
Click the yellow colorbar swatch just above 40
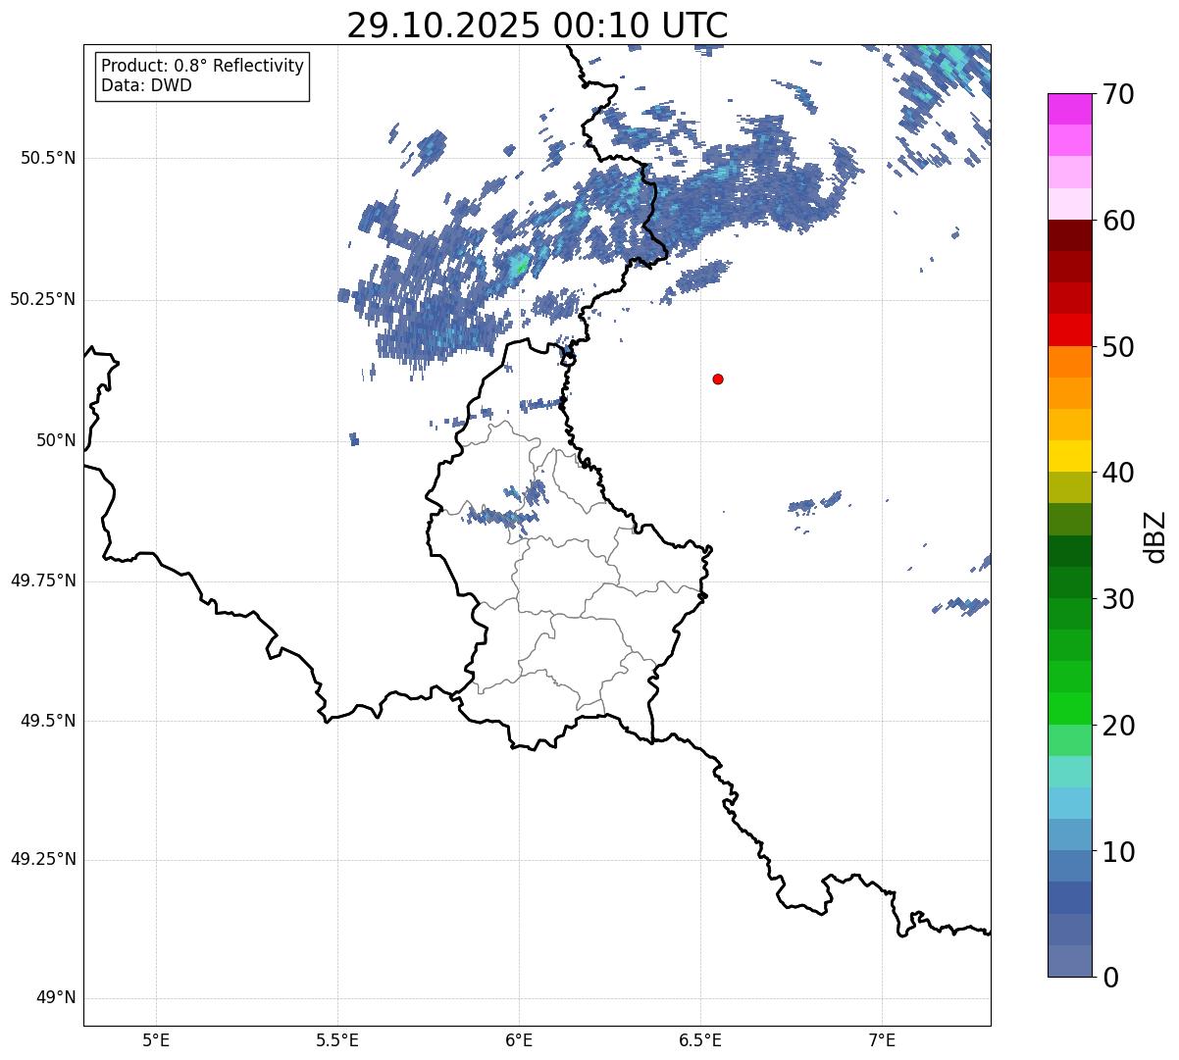1069,456
